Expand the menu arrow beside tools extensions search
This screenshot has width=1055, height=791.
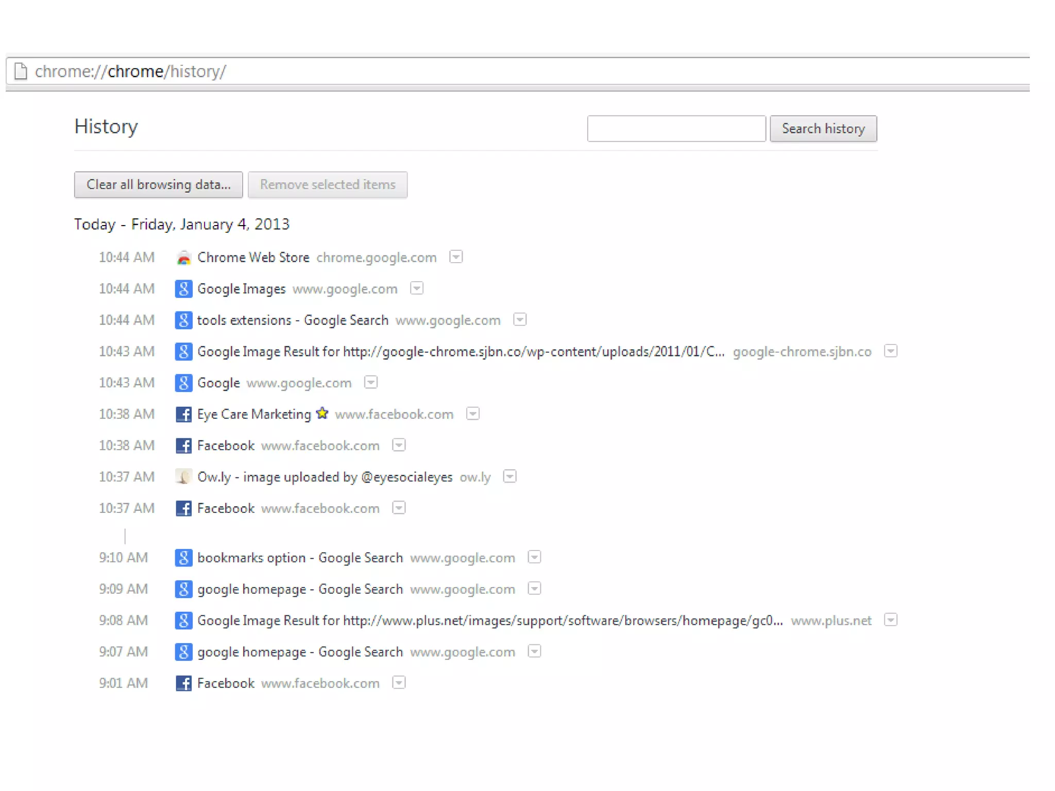[520, 320]
